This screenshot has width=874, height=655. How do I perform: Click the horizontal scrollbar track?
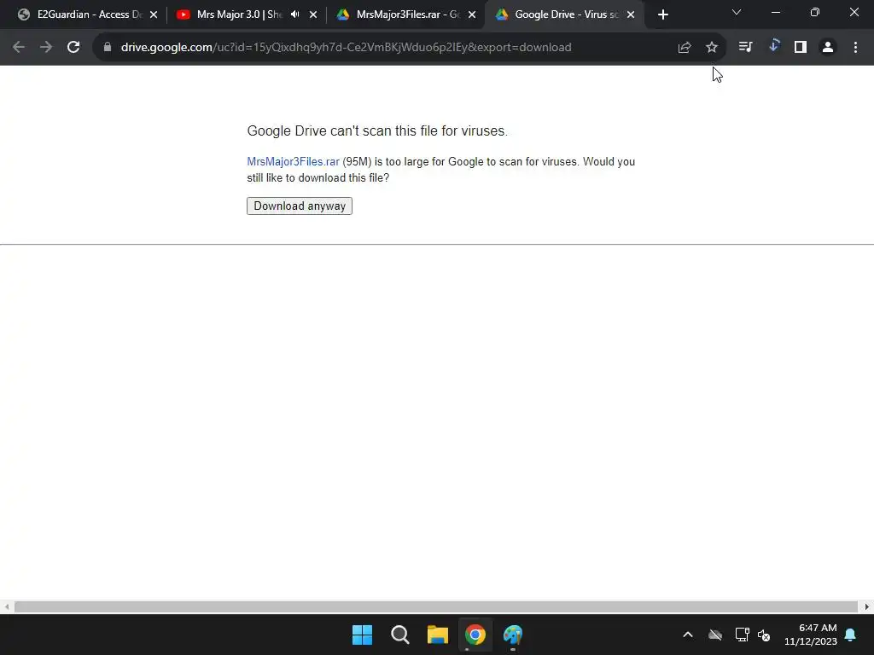[x=436, y=606]
